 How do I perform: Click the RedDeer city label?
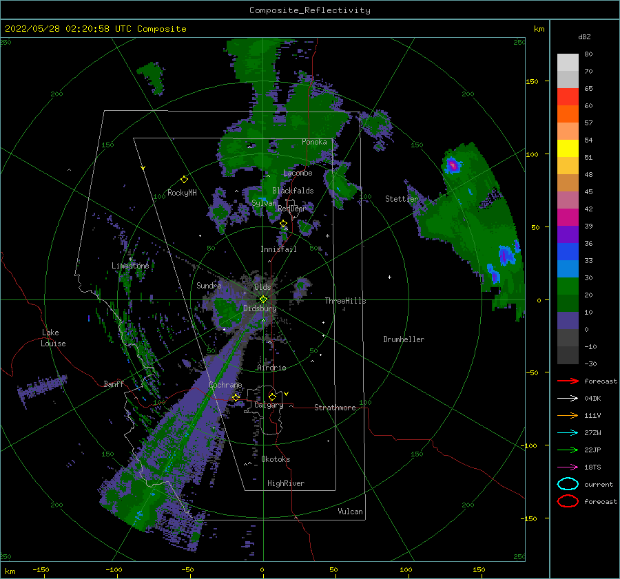tap(292, 209)
